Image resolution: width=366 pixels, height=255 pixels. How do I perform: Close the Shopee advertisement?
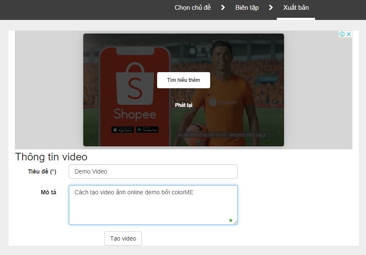point(349,34)
